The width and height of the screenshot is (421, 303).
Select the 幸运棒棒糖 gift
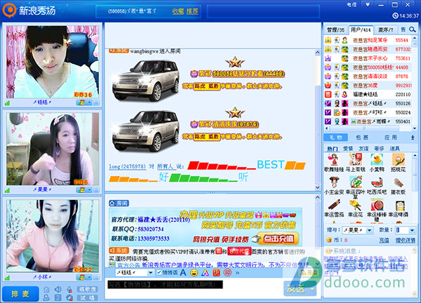point(377,210)
